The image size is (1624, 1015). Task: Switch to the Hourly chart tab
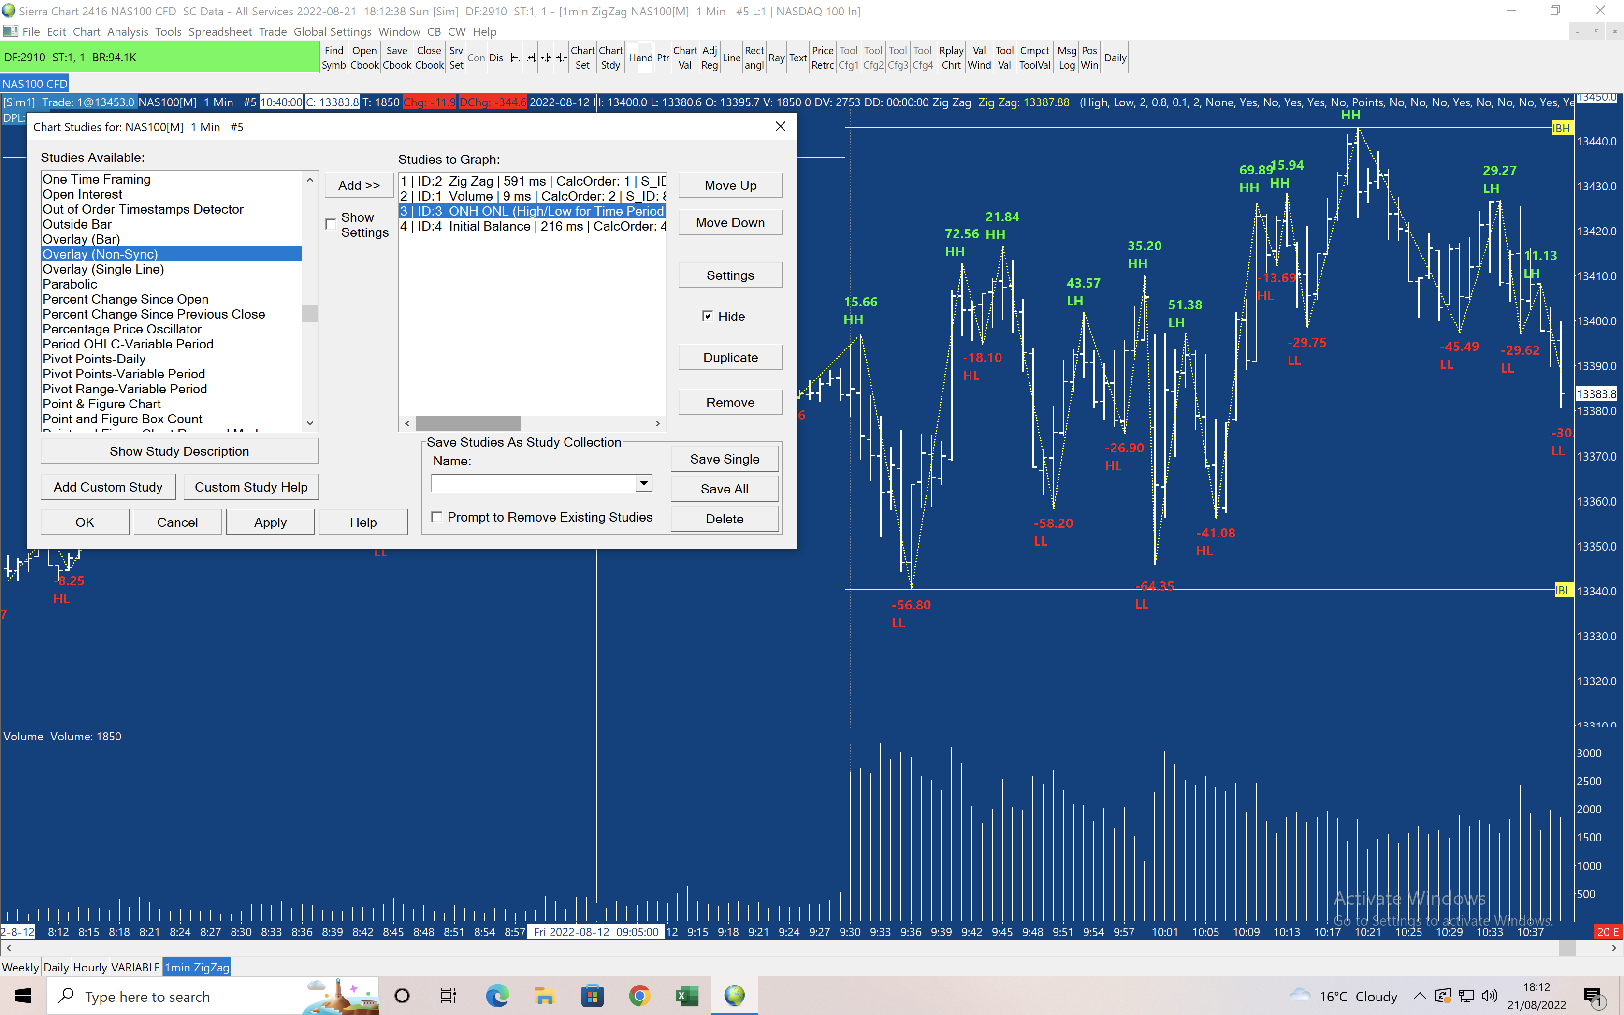point(89,967)
